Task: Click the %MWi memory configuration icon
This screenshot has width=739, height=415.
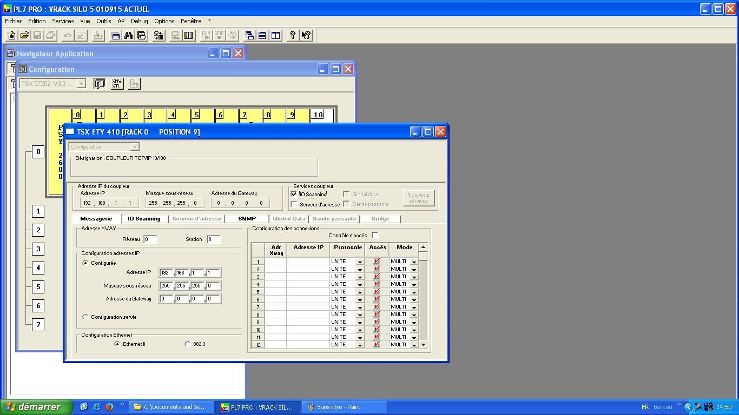Action: [x=117, y=83]
